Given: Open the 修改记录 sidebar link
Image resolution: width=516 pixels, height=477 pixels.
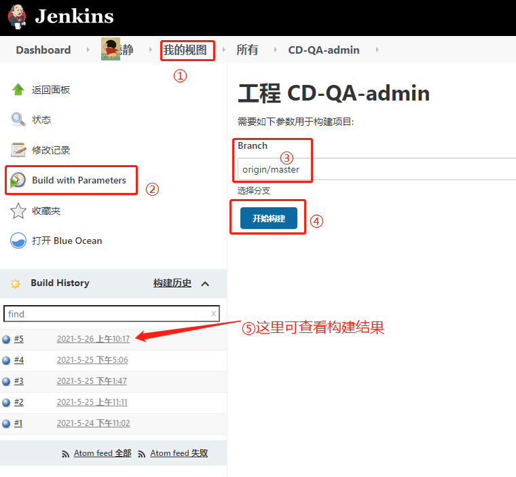Looking at the screenshot, I should [51, 150].
